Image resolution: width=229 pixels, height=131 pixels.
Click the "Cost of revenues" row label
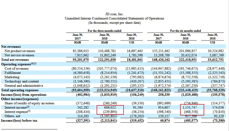tap(17, 69)
